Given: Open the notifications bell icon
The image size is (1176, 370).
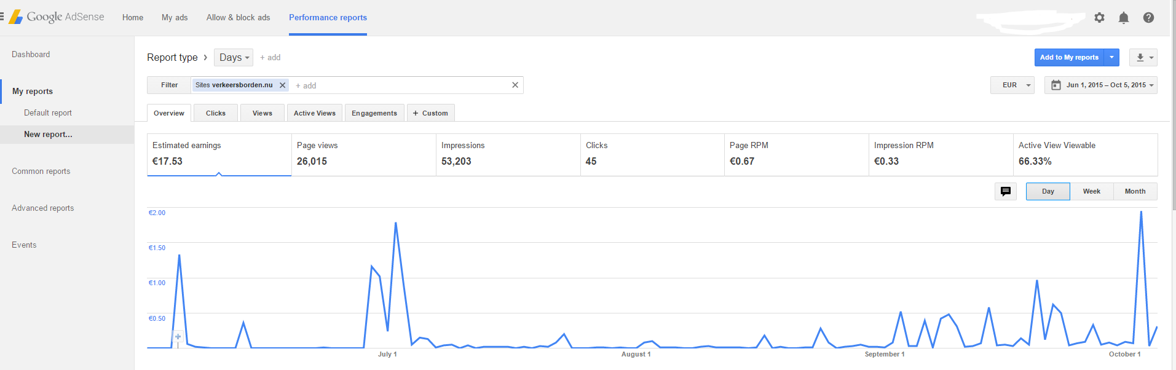Looking at the screenshot, I should tap(1124, 17).
